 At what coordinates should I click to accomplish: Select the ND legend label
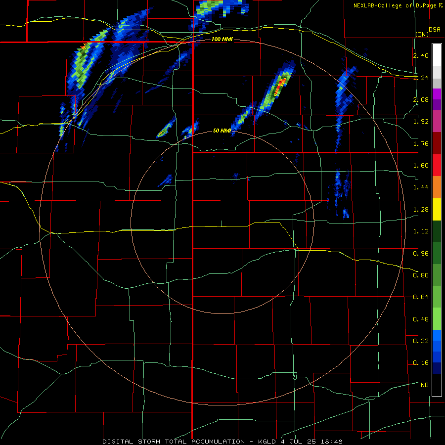[x=425, y=385]
